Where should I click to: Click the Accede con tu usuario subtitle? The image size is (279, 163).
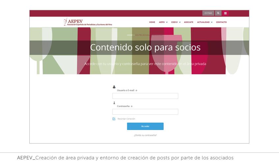[145, 64]
